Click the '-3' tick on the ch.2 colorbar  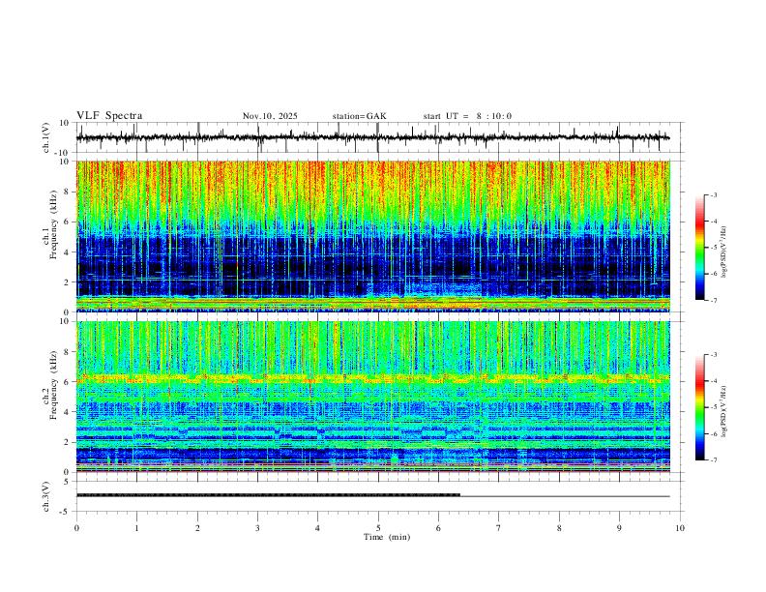714,355
